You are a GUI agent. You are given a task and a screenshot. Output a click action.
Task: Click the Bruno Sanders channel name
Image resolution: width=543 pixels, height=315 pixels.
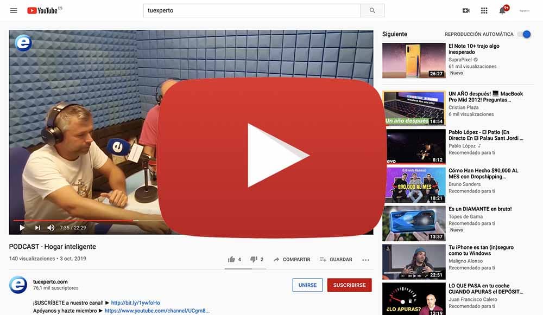coord(464,184)
